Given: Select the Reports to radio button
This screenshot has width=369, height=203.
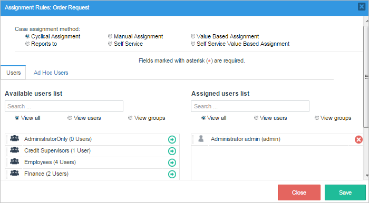Looking at the screenshot, I should point(27,44).
